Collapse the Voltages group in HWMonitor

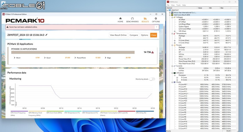pyautogui.click(x=172, y=17)
